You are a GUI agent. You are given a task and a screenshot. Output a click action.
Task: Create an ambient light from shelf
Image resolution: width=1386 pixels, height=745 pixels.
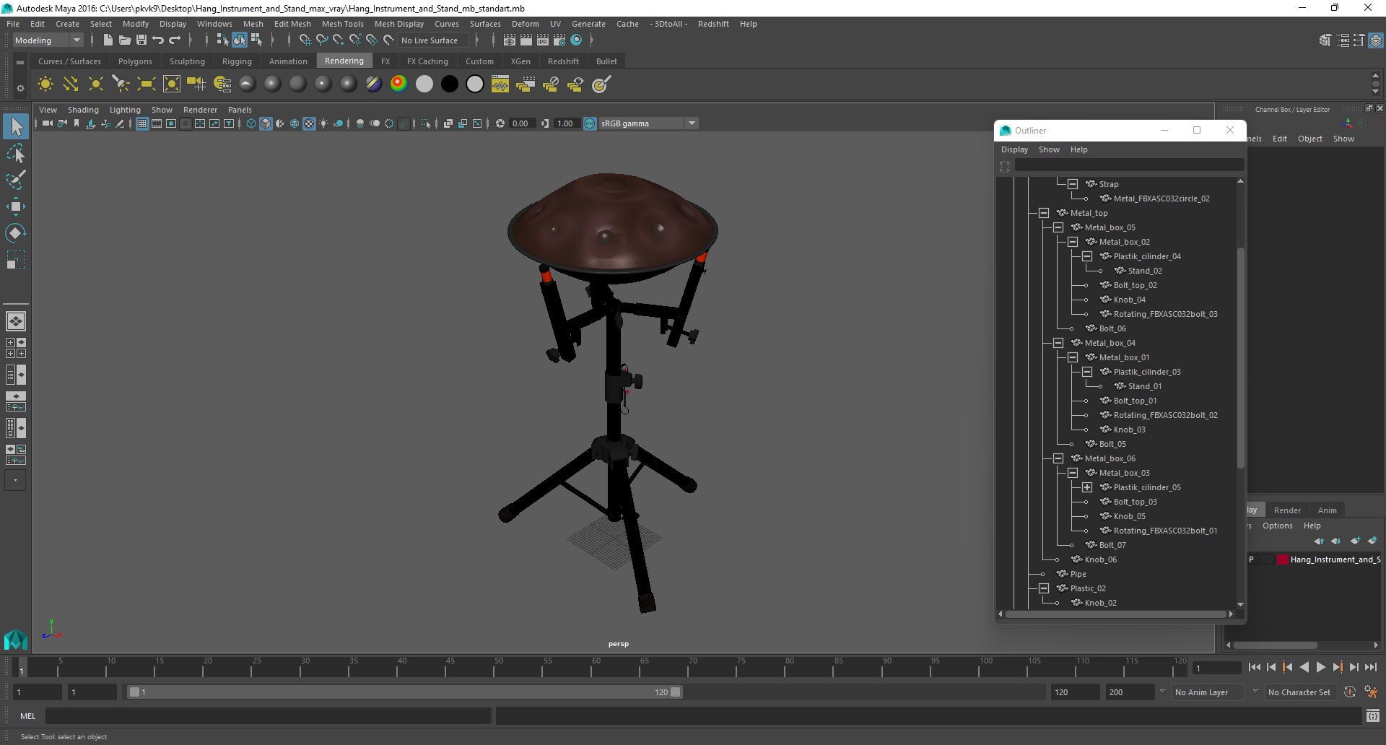[45, 84]
